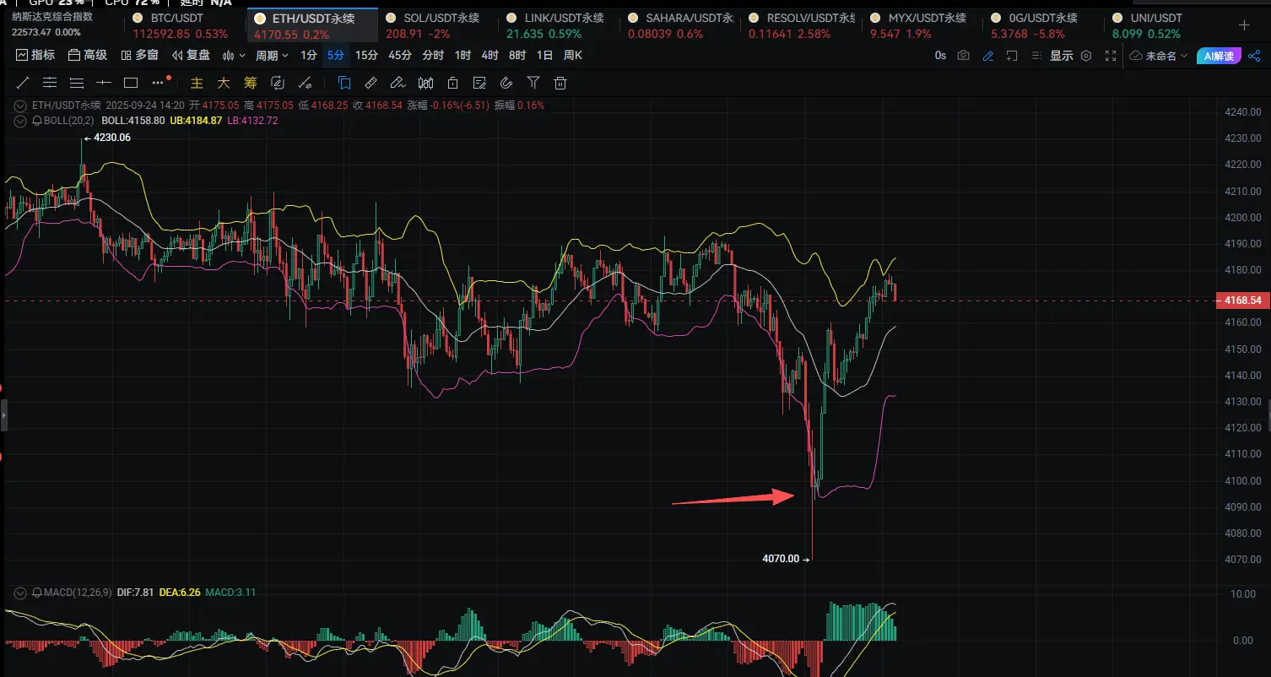Switch to the 0G/USDT永续 tab

point(1045,25)
